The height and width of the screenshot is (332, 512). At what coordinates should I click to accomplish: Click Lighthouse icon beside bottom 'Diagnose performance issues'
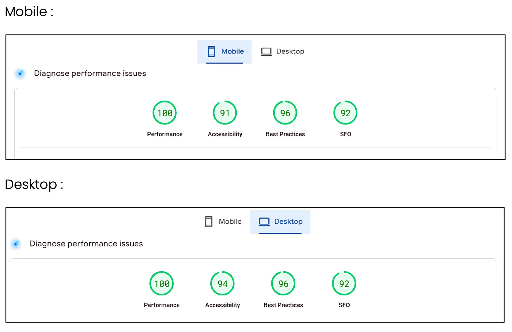pos(16,244)
